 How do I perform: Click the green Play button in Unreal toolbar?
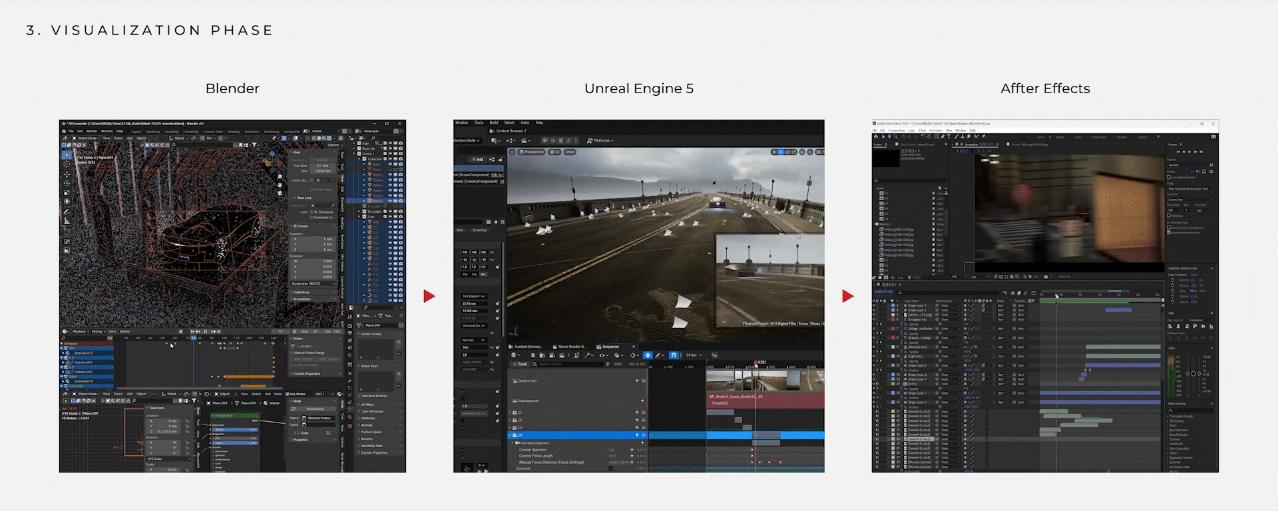tap(546, 140)
